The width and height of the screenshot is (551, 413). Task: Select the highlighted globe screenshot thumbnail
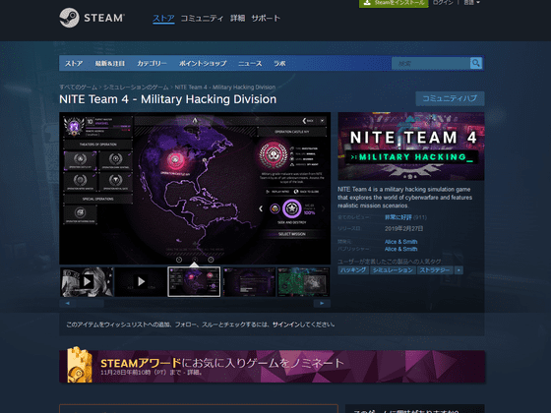[195, 281]
